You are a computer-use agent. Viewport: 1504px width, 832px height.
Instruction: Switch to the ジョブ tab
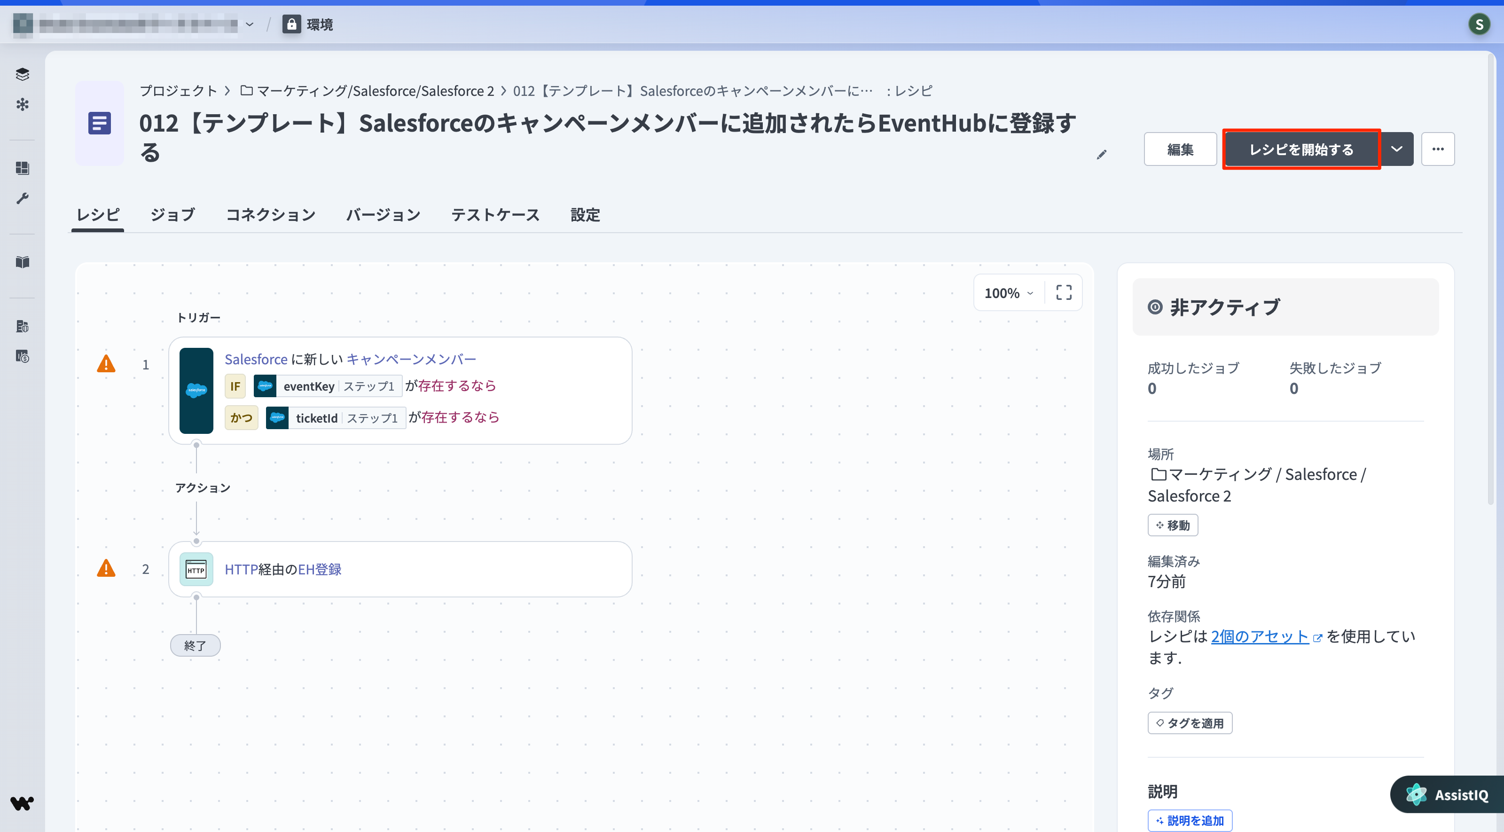tap(173, 215)
